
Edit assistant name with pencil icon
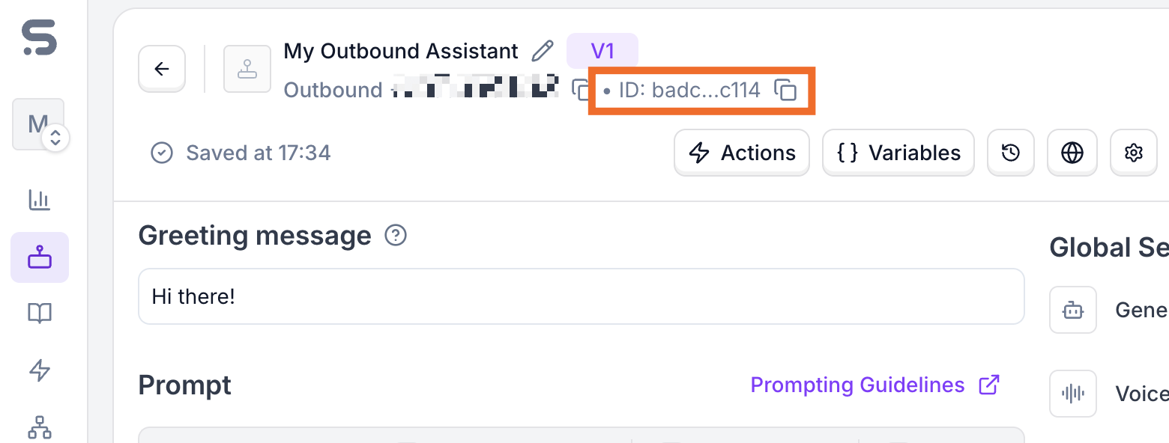click(543, 50)
